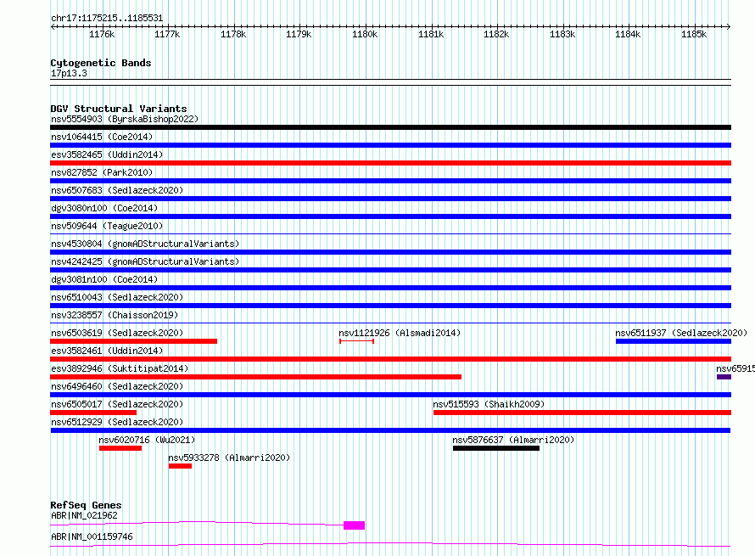Click dgv3081n100 (Coe2014) label
This screenshot has width=755, height=556.
coord(104,279)
